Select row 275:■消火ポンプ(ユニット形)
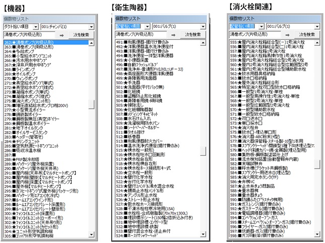The width and height of the screenshot is (325, 243). click(46, 101)
